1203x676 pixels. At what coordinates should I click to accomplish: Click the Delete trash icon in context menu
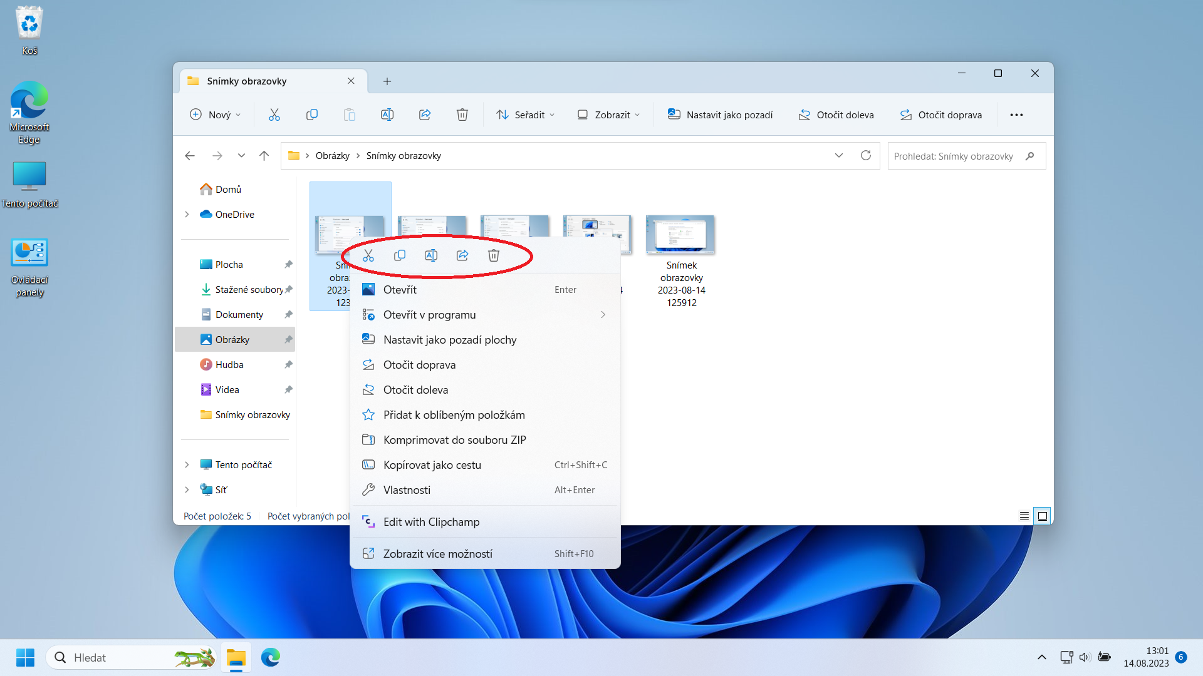pyautogui.click(x=494, y=255)
